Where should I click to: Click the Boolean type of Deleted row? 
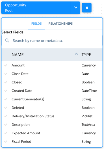tap(88, 108)
